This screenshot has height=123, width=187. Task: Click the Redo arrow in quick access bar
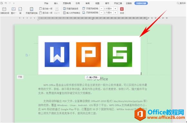10,3
